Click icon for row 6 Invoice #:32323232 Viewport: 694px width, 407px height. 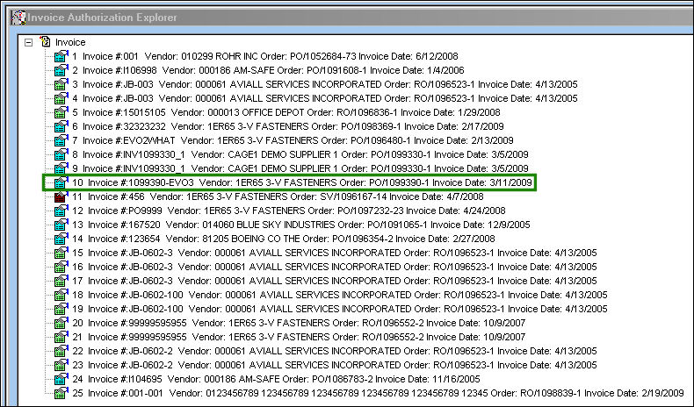tap(61, 126)
